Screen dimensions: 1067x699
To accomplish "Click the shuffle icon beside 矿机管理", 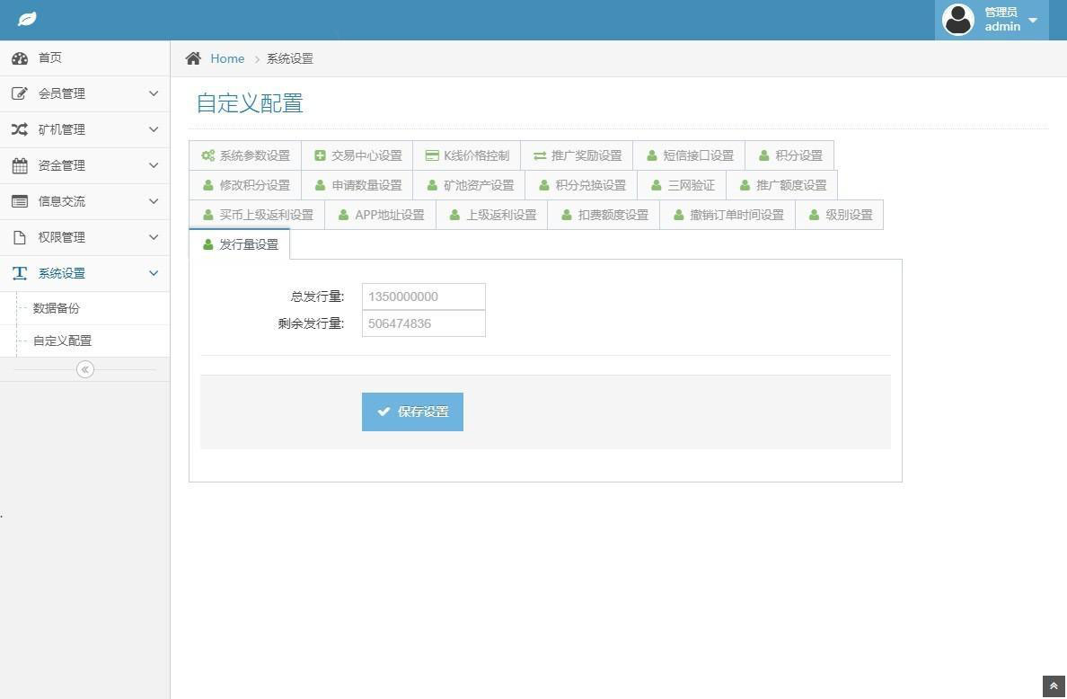I will tap(20, 129).
